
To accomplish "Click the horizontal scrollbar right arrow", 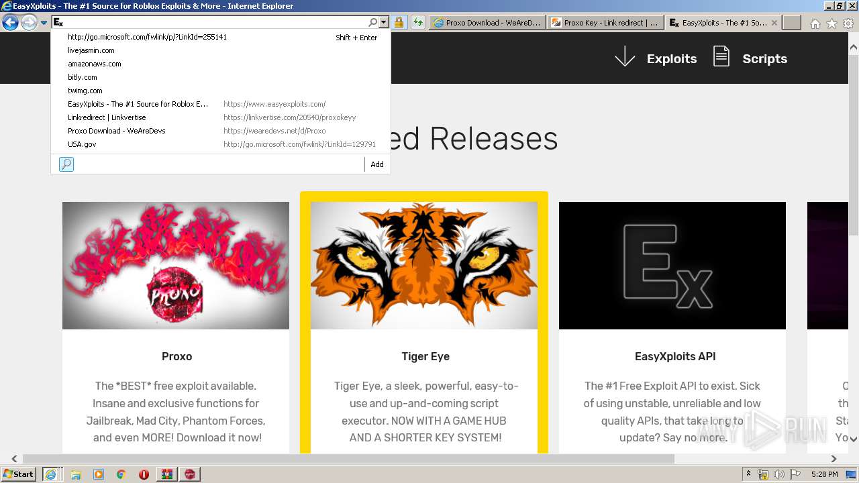I will click(x=833, y=459).
